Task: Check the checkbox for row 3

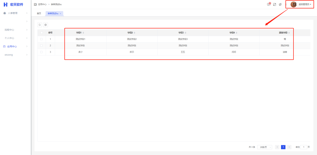Action: click(x=42, y=52)
